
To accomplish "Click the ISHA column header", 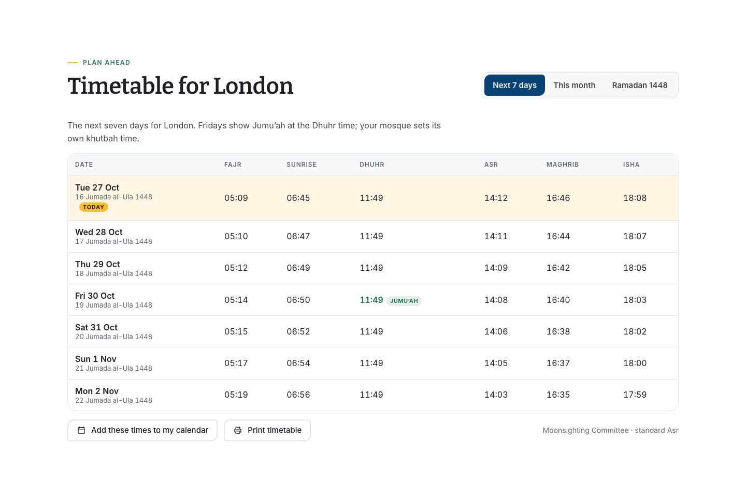I will click(x=632, y=165).
